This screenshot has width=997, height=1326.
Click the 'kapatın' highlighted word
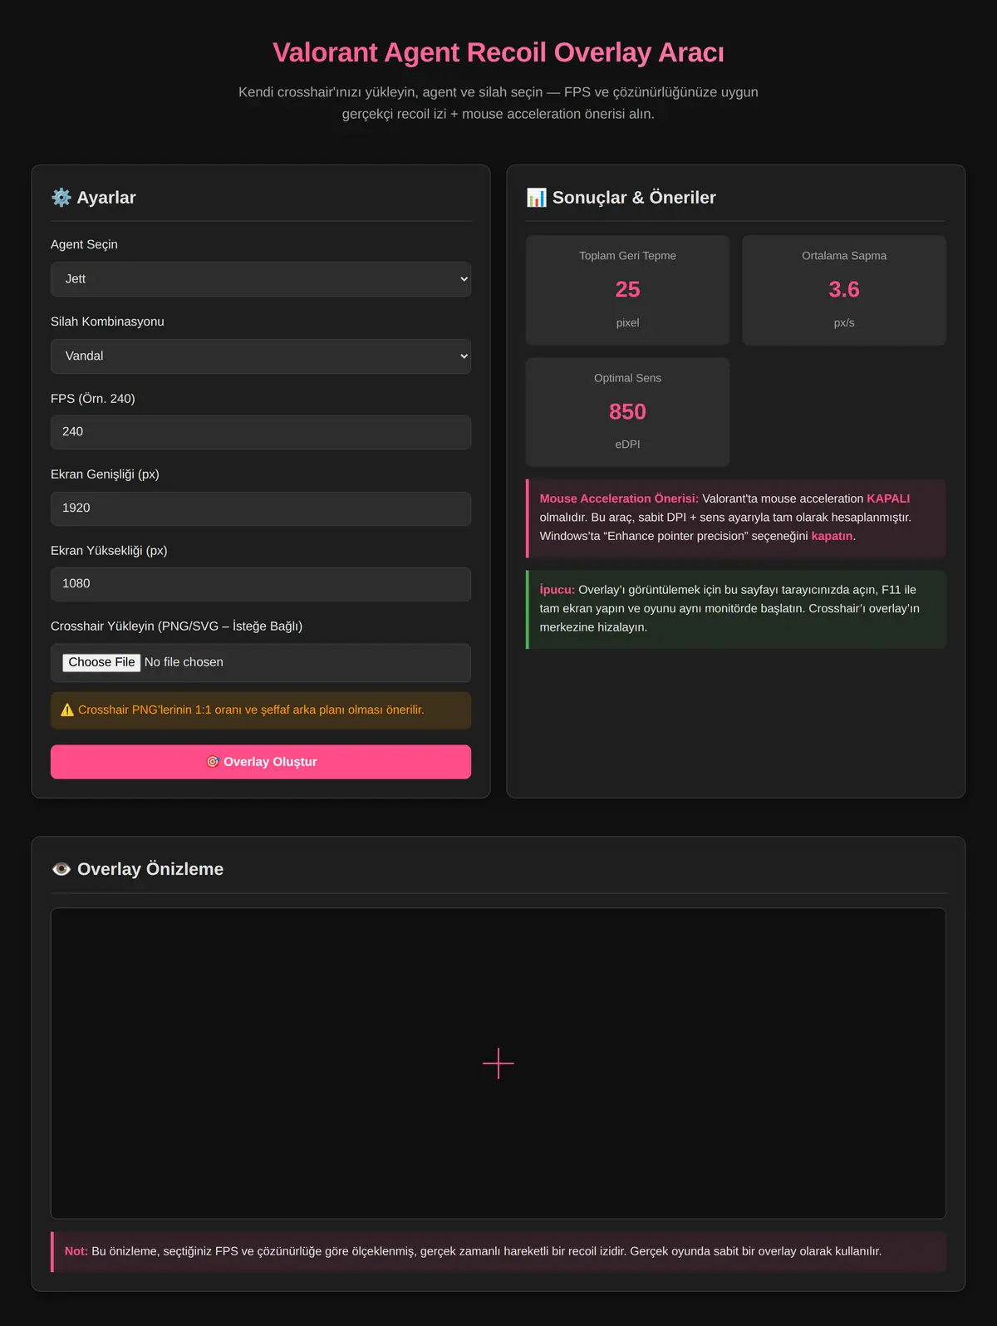point(832,536)
